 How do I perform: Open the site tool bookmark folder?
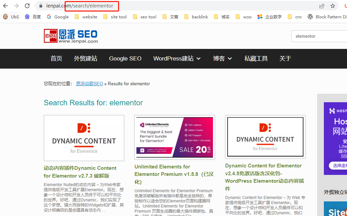pos(115,17)
